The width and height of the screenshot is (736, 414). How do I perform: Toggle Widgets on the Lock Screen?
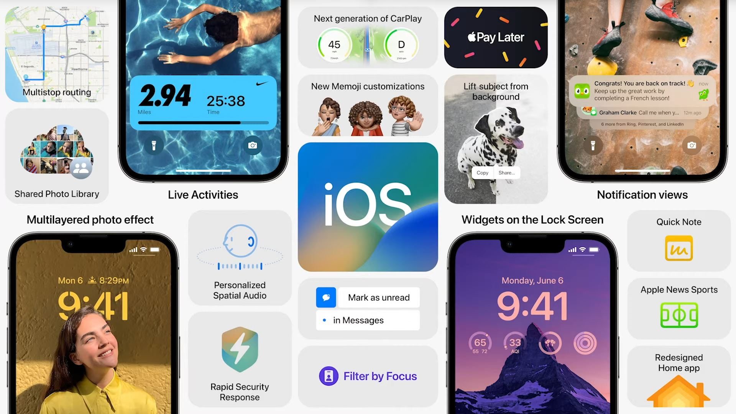coord(532,219)
